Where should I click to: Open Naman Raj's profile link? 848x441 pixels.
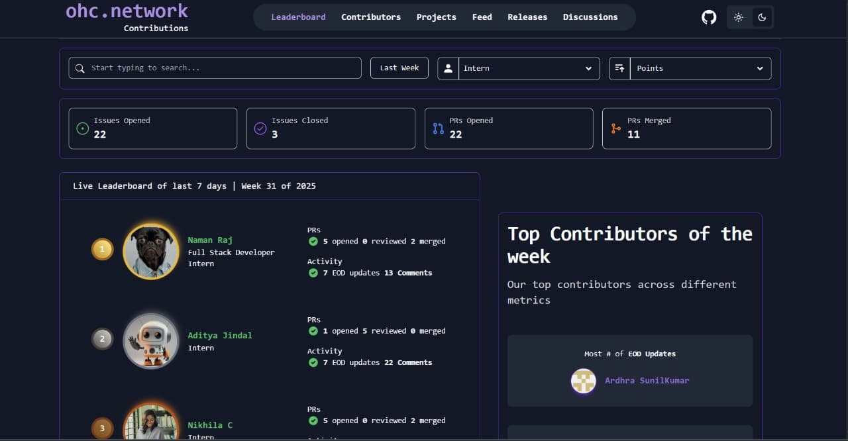click(x=210, y=240)
